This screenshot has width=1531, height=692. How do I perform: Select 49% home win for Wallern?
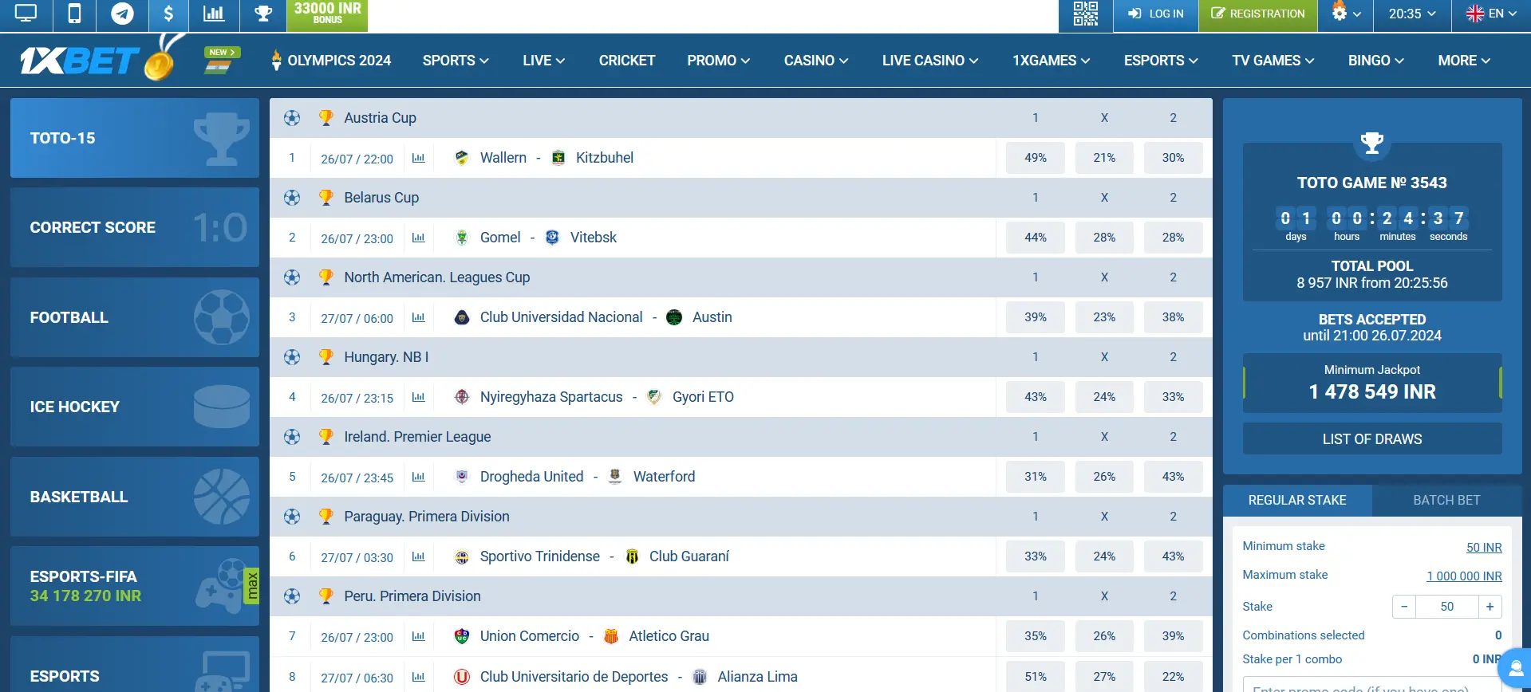1035,158
